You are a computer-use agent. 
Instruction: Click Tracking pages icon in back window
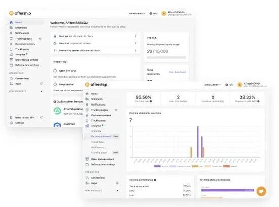tap(11, 39)
